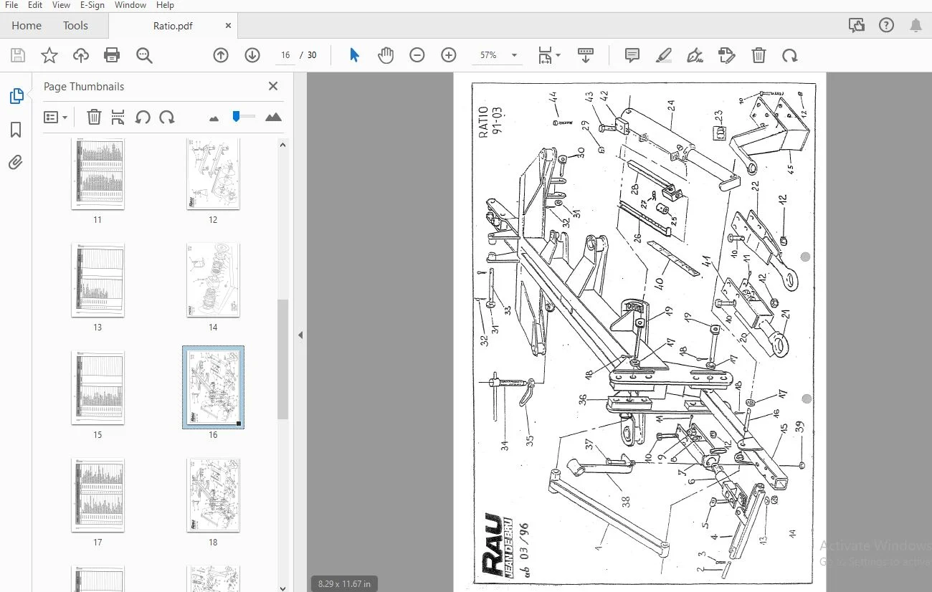
Task: Click the current page number field
Action: pyautogui.click(x=285, y=55)
